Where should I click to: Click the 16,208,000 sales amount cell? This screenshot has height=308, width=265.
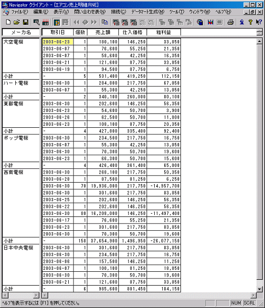[x=103, y=213]
